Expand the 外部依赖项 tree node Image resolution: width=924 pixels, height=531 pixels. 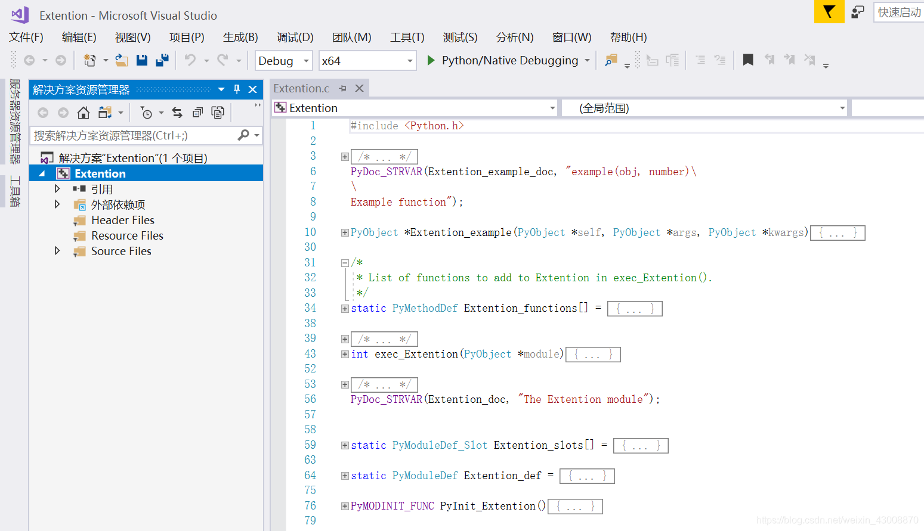tap(57, 204)
